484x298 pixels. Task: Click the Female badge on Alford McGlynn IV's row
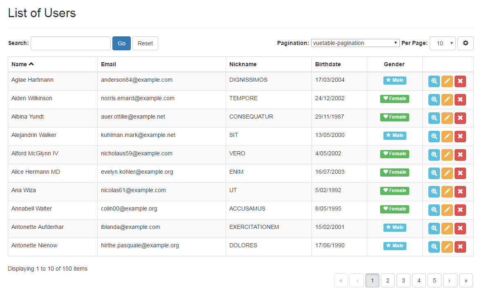(x=394, y=154)
